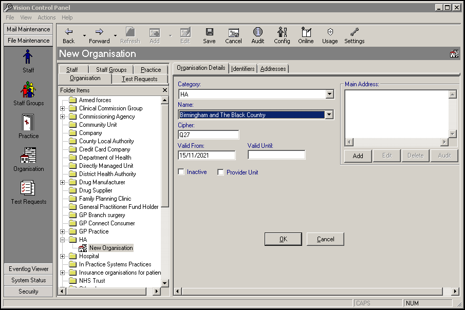Select Staff Groups icon in sidebar

tap(28, 90)
